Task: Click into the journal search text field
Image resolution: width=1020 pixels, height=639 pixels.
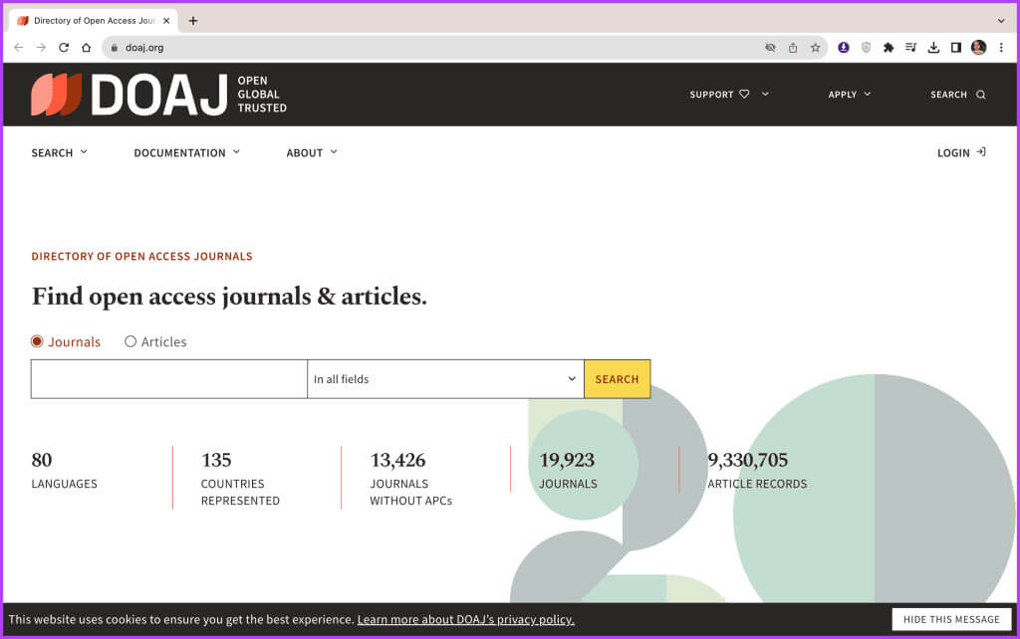Action: click(x=169, y=379)
